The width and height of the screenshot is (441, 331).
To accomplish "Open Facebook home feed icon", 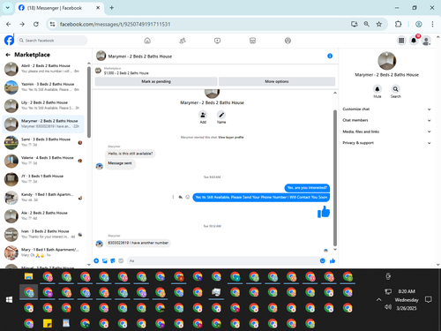I will click(x=147, y=41).
